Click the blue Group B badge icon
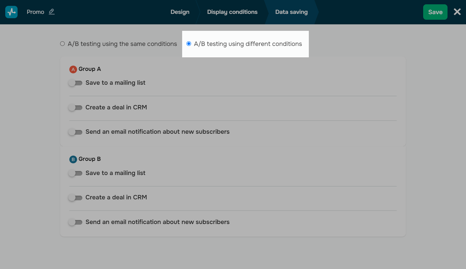Screen dimensions: 466x269 pyautogui.click(x=73, y=159)
